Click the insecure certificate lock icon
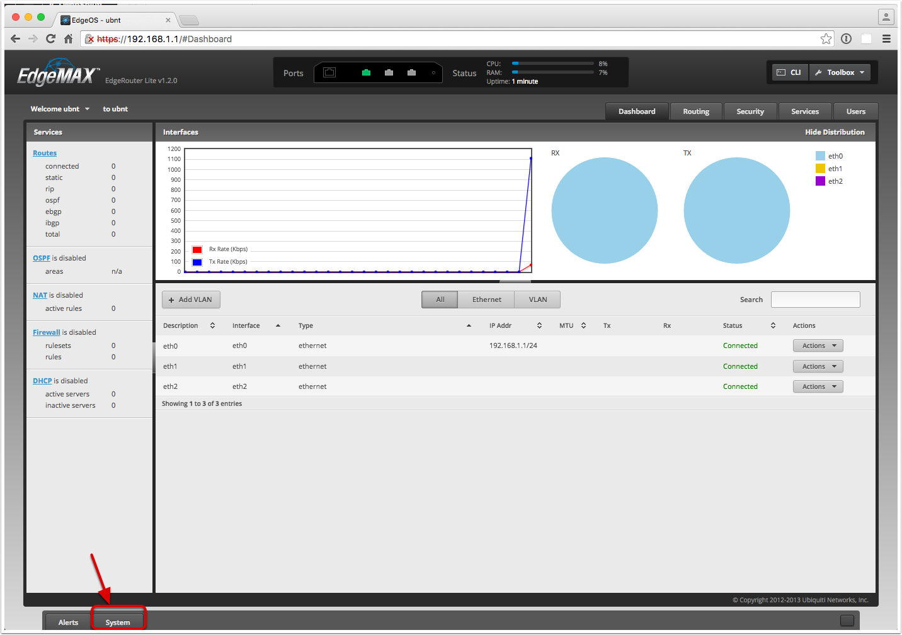 click(x=89, y=39)
